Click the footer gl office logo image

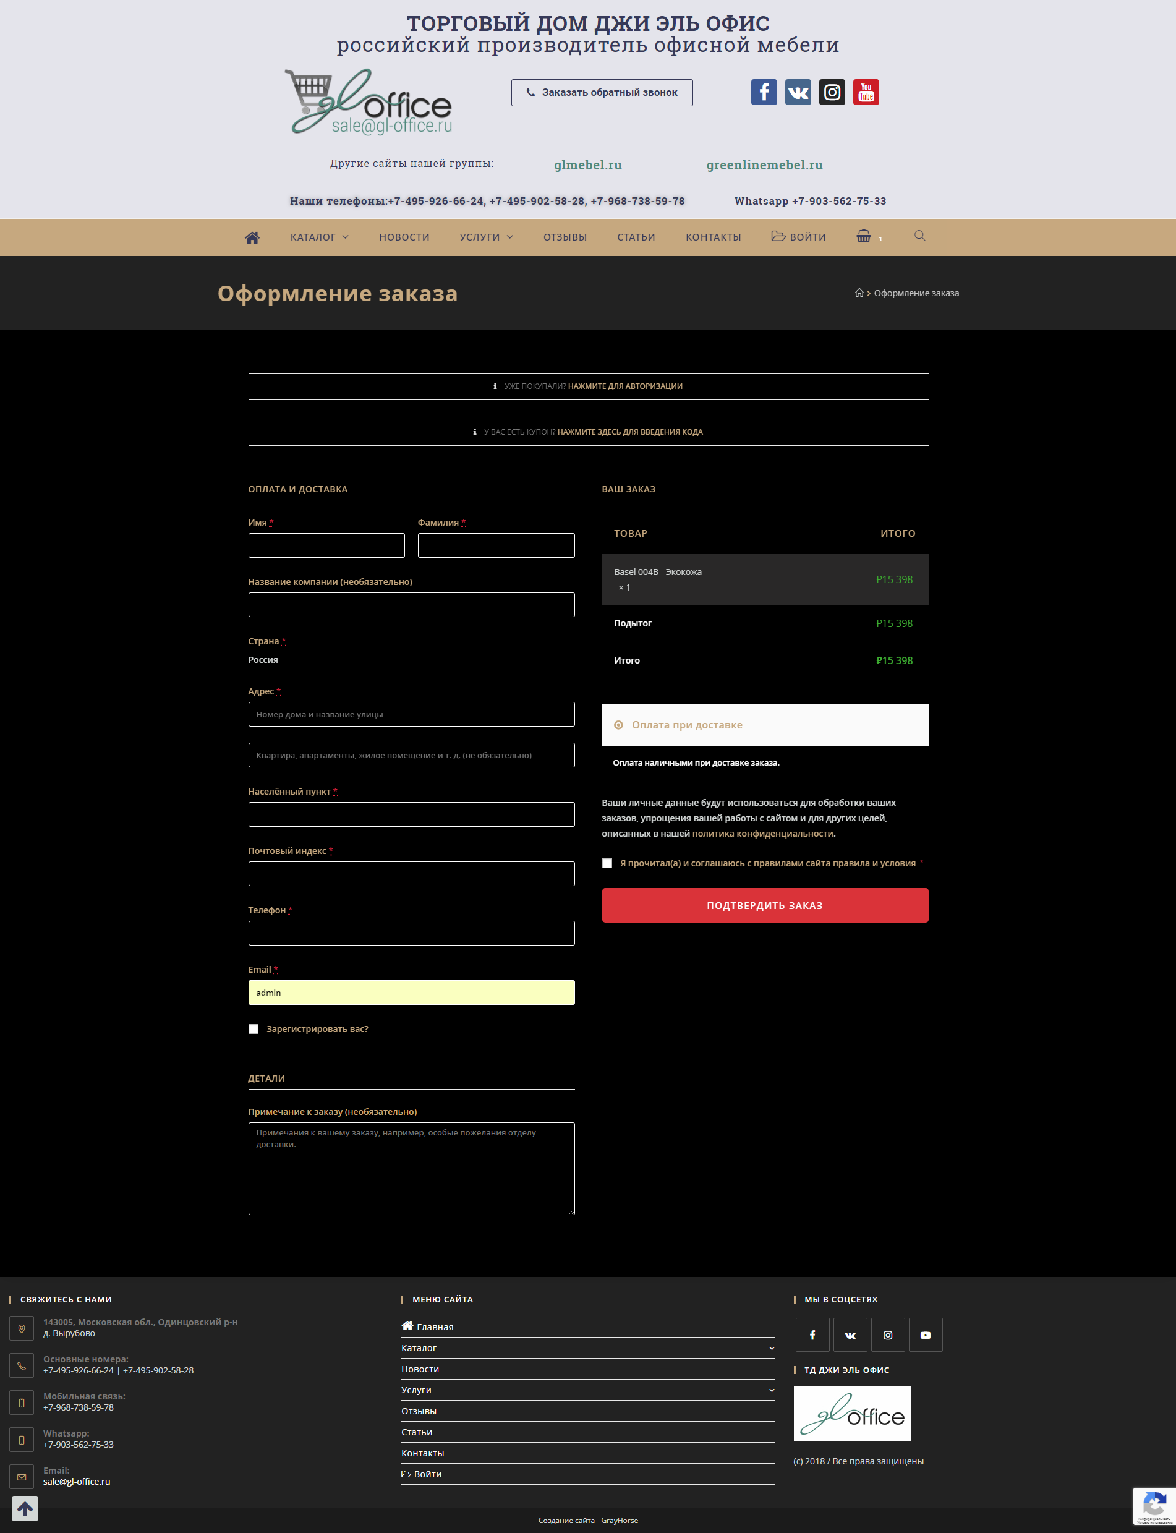click(x=852, y=1413)
